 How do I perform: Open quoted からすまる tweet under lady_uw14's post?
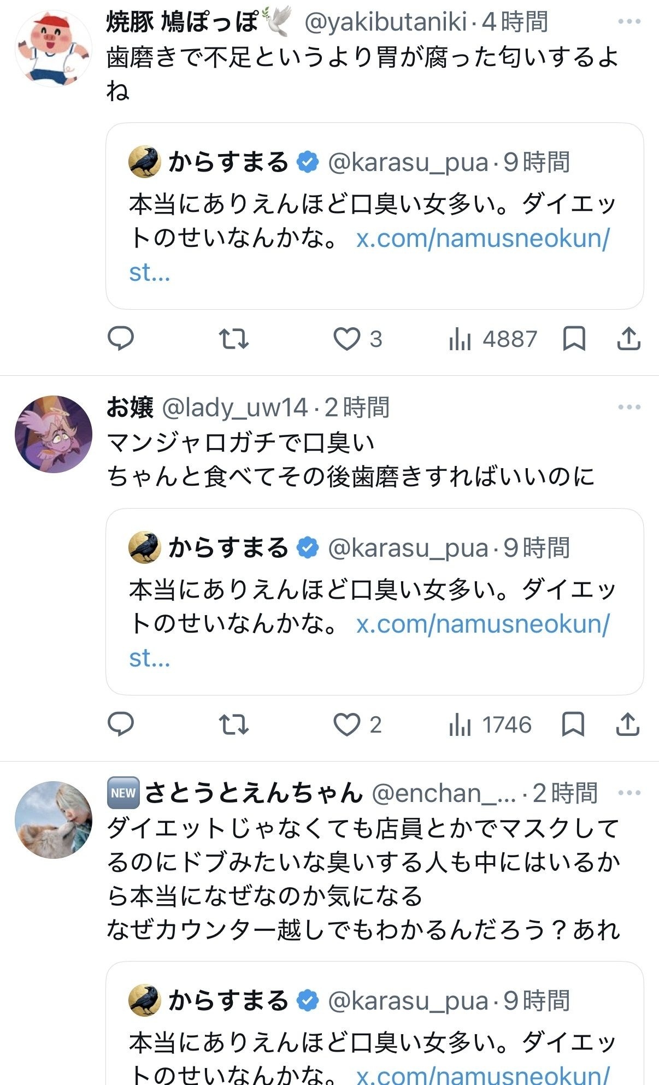click(x=374, y=602)
